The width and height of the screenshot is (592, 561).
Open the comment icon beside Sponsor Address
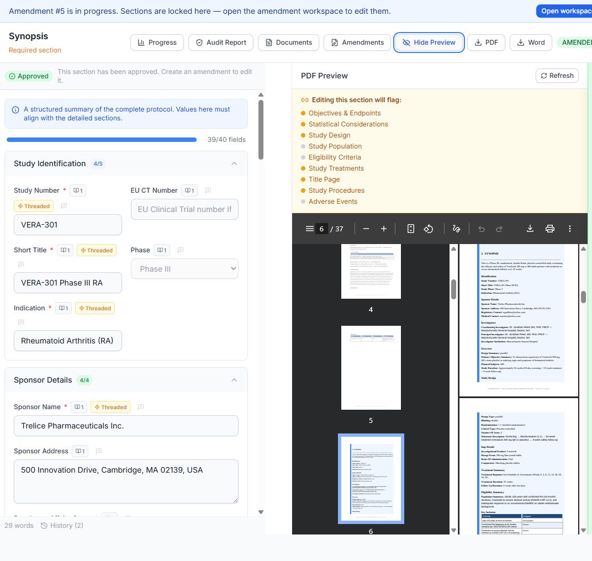pos(99,451)
